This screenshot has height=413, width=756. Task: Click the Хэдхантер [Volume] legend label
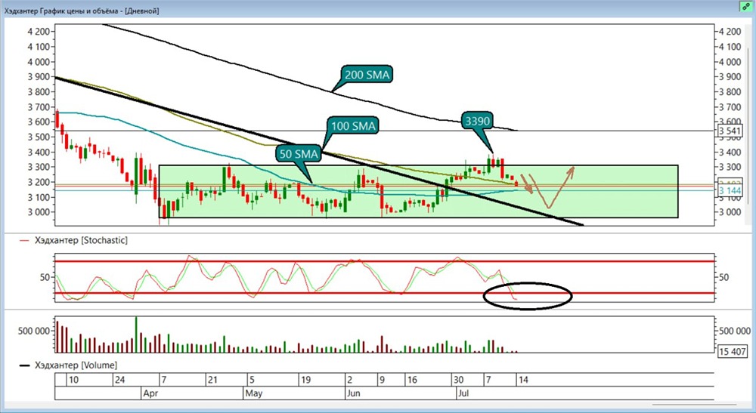(76, 365)
